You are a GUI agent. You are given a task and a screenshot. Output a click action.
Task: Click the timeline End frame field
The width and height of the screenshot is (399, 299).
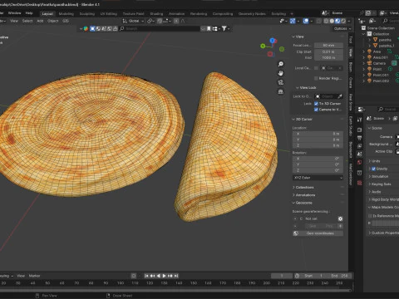[339, 276]
